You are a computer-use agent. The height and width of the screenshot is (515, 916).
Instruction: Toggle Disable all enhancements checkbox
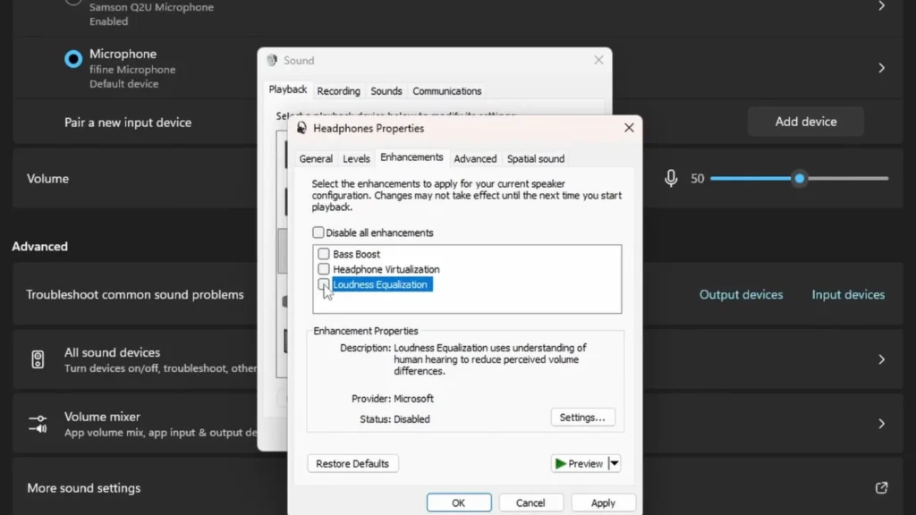point(318,232)
